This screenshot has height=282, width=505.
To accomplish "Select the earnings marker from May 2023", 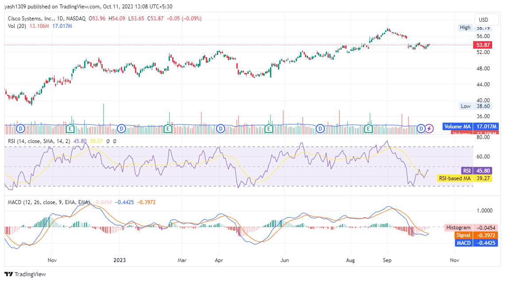I will [x=269, y=129].
